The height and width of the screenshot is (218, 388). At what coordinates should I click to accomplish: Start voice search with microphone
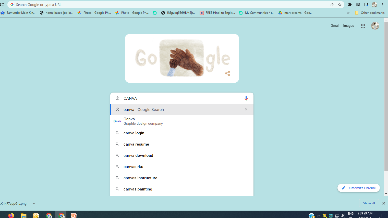click(x=246, y=98)
